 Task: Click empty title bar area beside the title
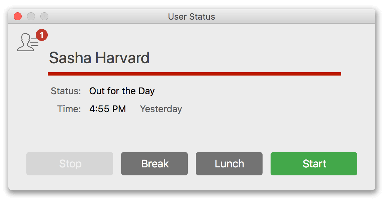pyautogui.click(x=295, y=16)
